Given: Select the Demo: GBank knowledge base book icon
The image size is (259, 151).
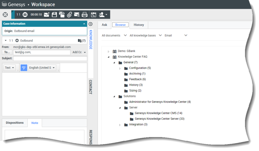Looking at the screenshot, I should (115, 52).
